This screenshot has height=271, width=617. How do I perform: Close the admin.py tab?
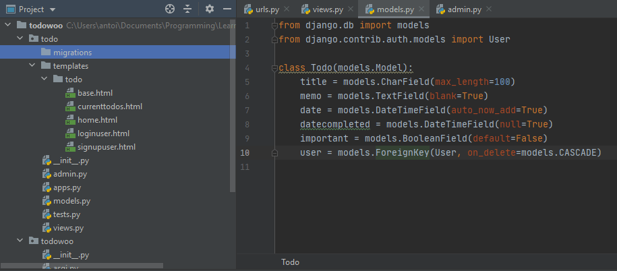(x=489, y=9)
